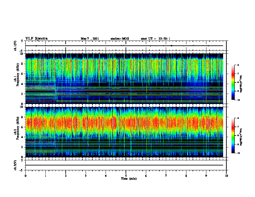Click the "2" label on the time axis
Screen dimensions: 255x197
coord(66,176)
